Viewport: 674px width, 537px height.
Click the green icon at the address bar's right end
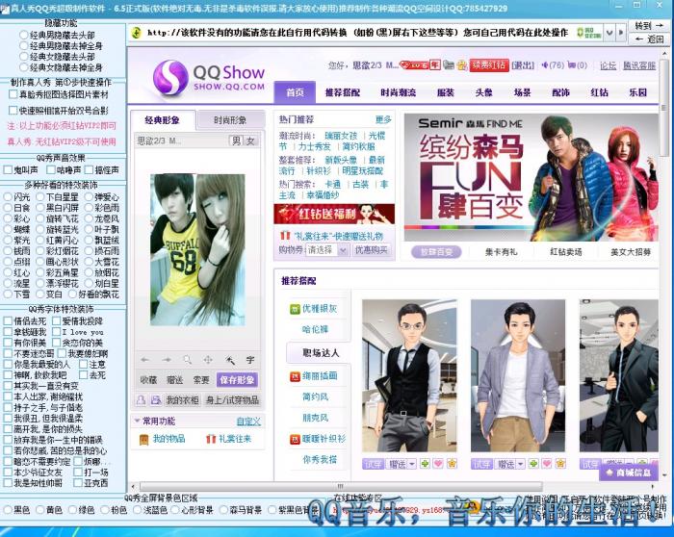589,33
